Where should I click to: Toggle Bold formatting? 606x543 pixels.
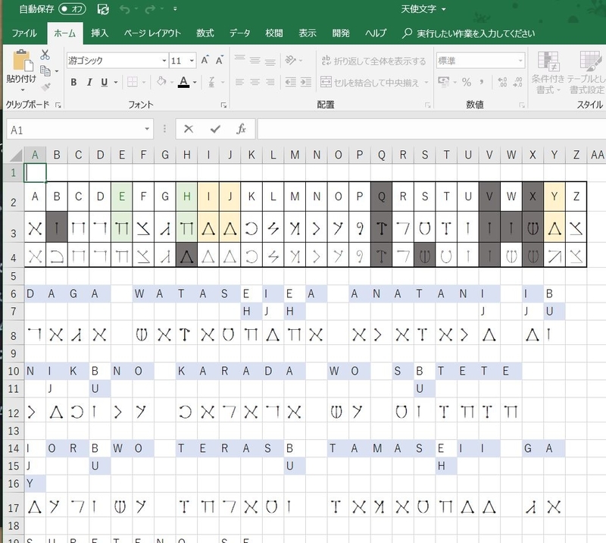(73, 82)
